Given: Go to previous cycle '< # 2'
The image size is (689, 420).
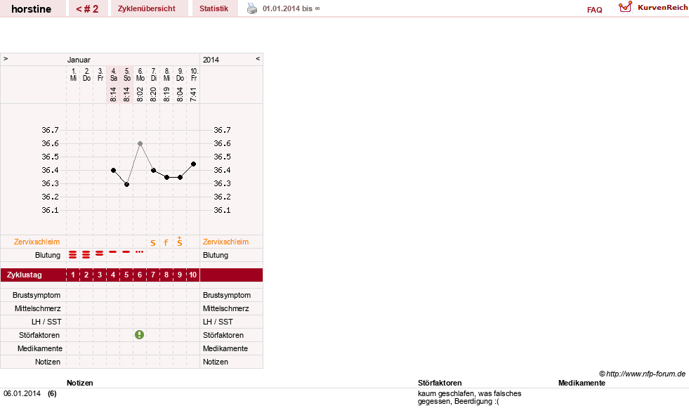Looking at the screenshot, I should (x=88, y=9).
